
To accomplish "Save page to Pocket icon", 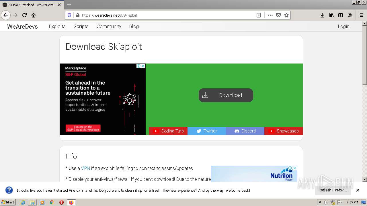I will coord(278,15).
